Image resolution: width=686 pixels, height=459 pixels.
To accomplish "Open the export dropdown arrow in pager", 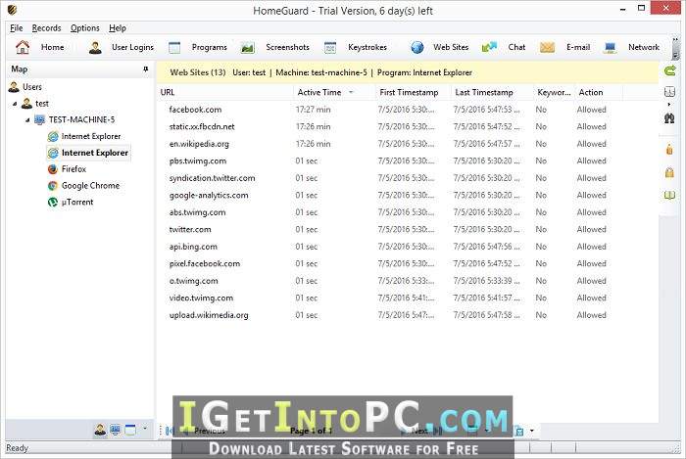I will 531,431.
